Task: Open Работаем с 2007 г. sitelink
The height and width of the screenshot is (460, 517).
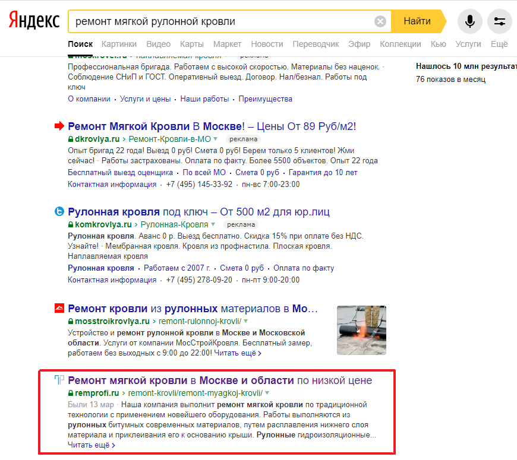Action: [x=177, y=268]
